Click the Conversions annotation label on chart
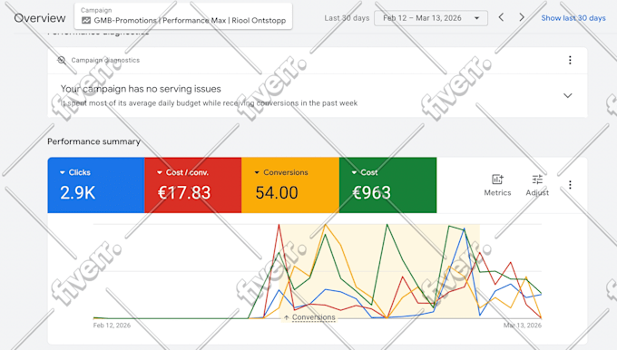 [309, 317]
